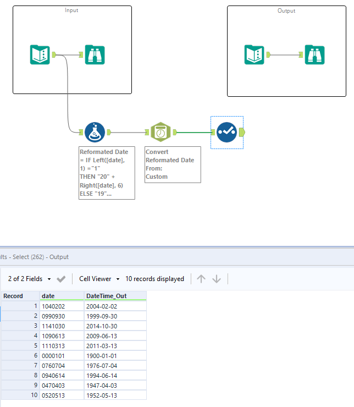Image resolution: width=354 pixels, height=407 pixels.
Task: Select the Output container's Text Input tool
Action: (254, 55)
